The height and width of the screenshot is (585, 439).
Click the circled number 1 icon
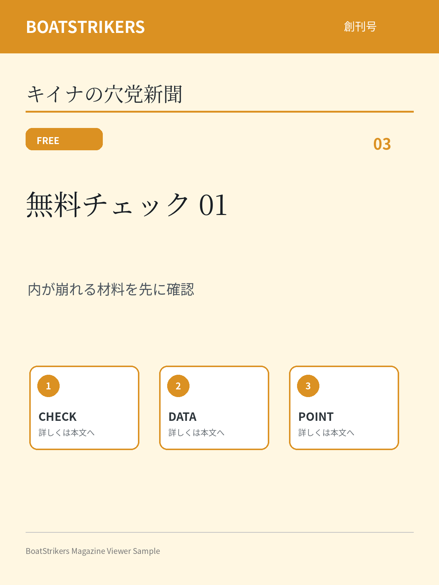point(48,386)
